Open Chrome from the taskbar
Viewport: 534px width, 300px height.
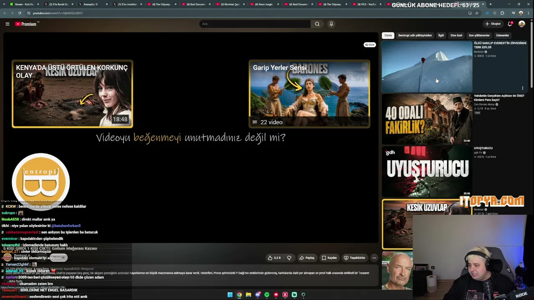tap(239, 295)
